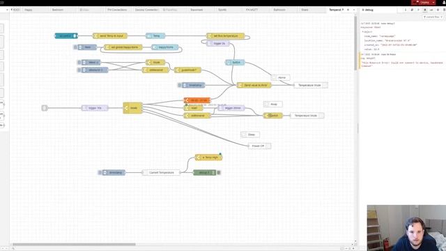This screenshot has height=251, width=446.
Task: Select the set global.happyhome node
Action: point(123,47)
